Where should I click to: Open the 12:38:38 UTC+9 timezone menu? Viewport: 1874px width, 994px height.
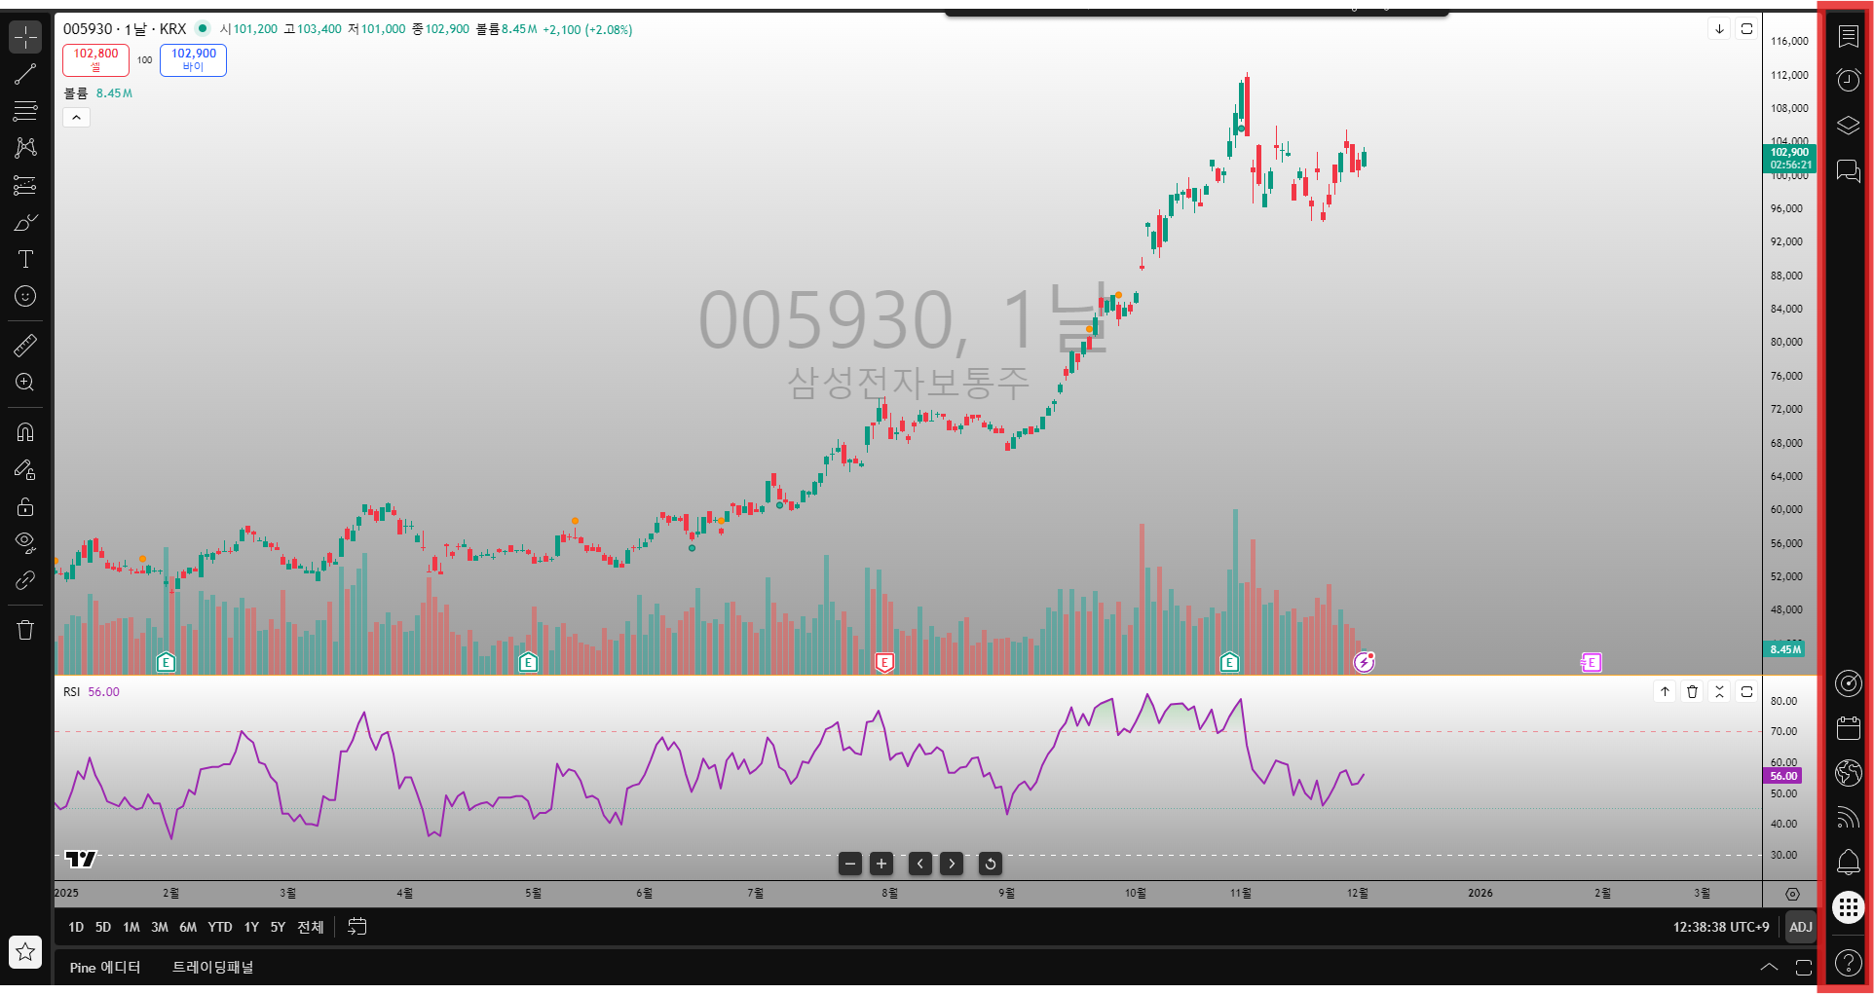(1721, 927)
